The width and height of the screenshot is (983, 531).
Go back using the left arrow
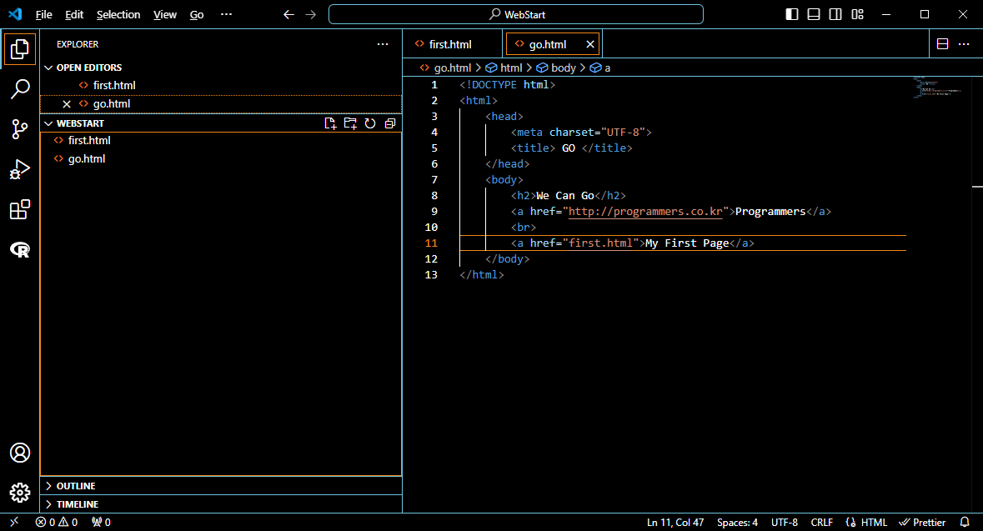click(288, 14)
